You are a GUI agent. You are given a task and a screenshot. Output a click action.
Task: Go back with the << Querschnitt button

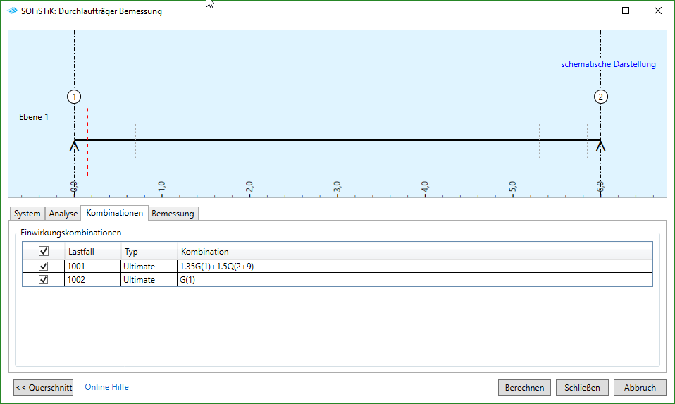point(43,387)
